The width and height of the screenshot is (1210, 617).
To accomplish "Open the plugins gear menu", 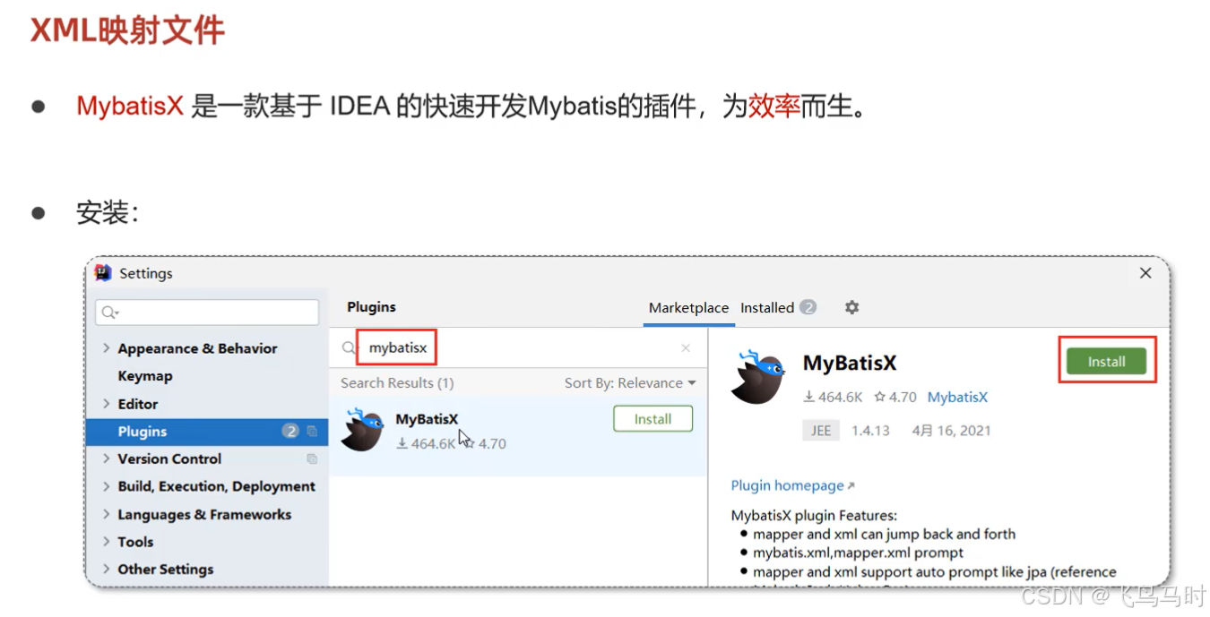I will [851, 307].
